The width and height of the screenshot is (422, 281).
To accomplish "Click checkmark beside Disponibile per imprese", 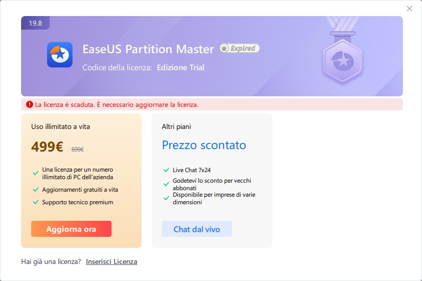I will coord(166,198).
